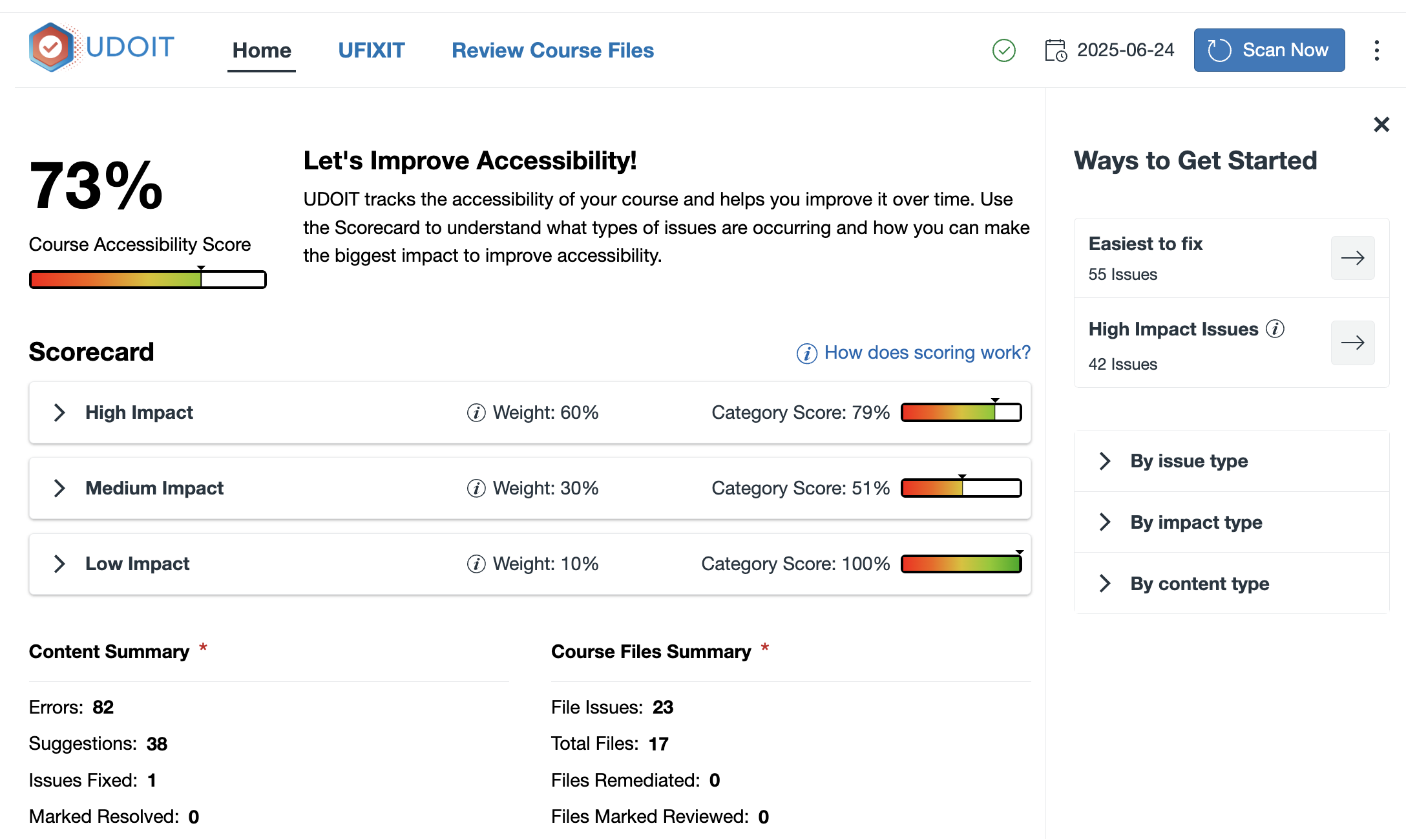Click the 73% score value
1406x839 pixels.
96,186
